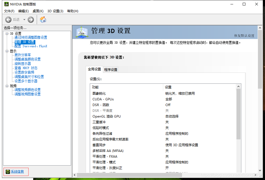Select the 低延时模式 setting row

(163, 128)
